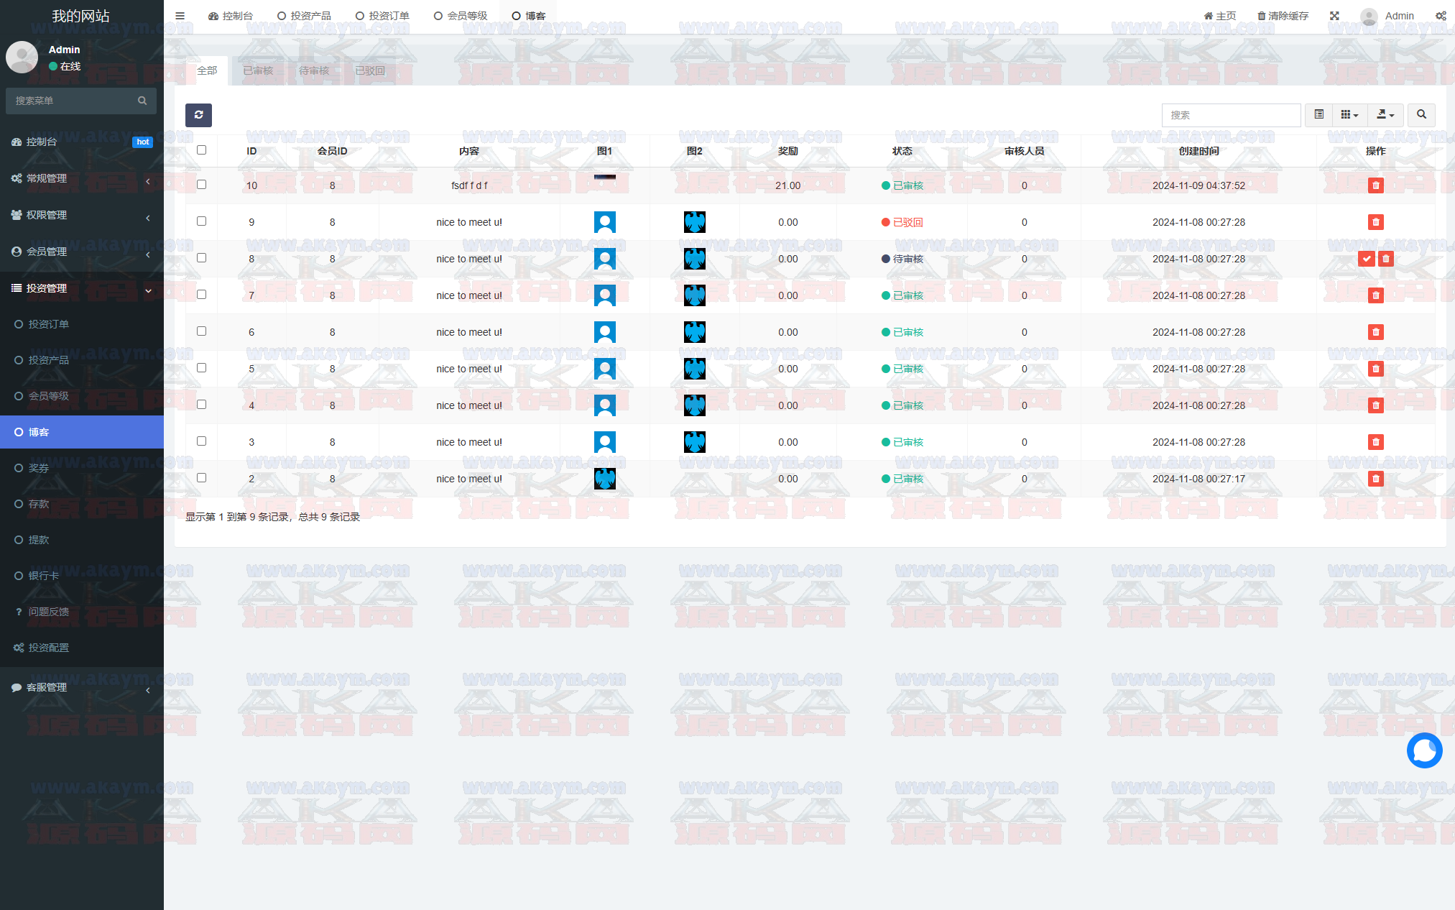This screenshot has height=910, width=1455.
Task: Toggle the table card view icon
Action: tap(1318, 115)
